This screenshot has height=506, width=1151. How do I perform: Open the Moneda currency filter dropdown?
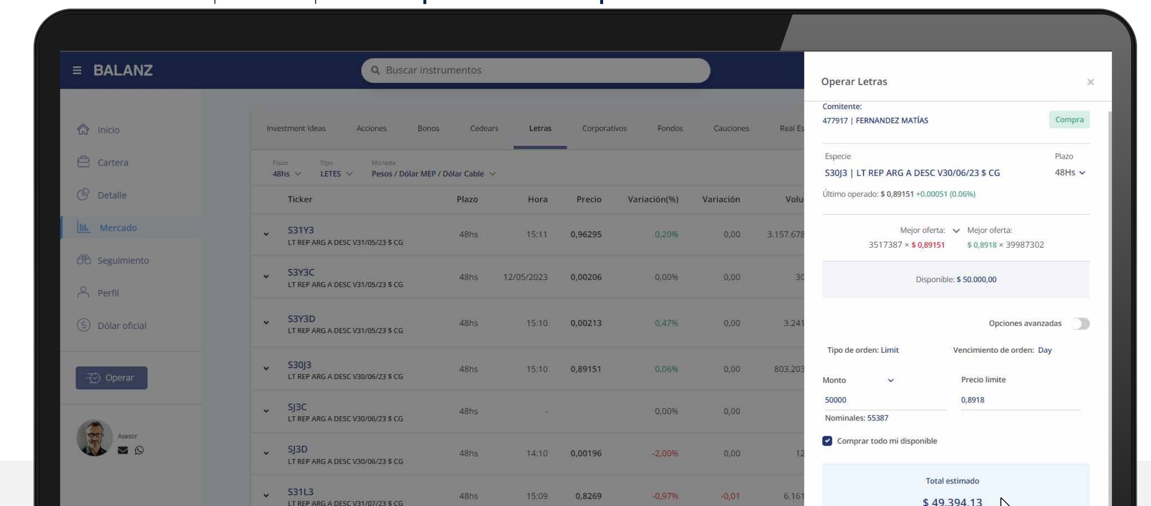pos(434,174)
